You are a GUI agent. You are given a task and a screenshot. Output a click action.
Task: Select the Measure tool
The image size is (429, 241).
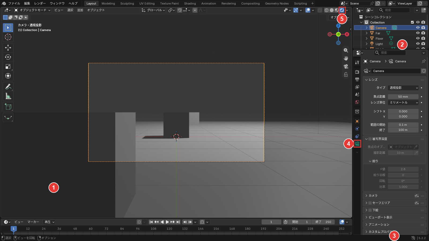8,96
